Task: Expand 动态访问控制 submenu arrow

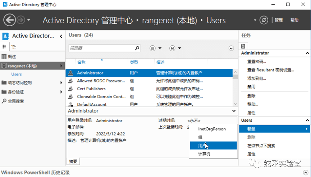Action: (61, 83)
